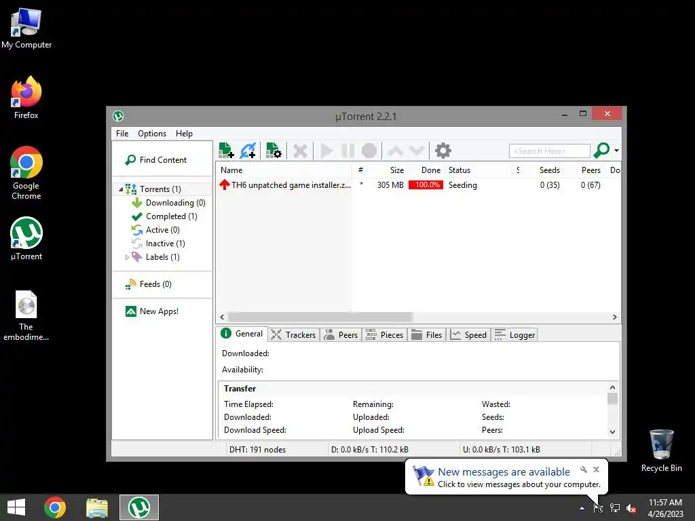The height and width of the screenshot is (521, 695).
Task: Open the Options menu
Action: click(152, 134)
